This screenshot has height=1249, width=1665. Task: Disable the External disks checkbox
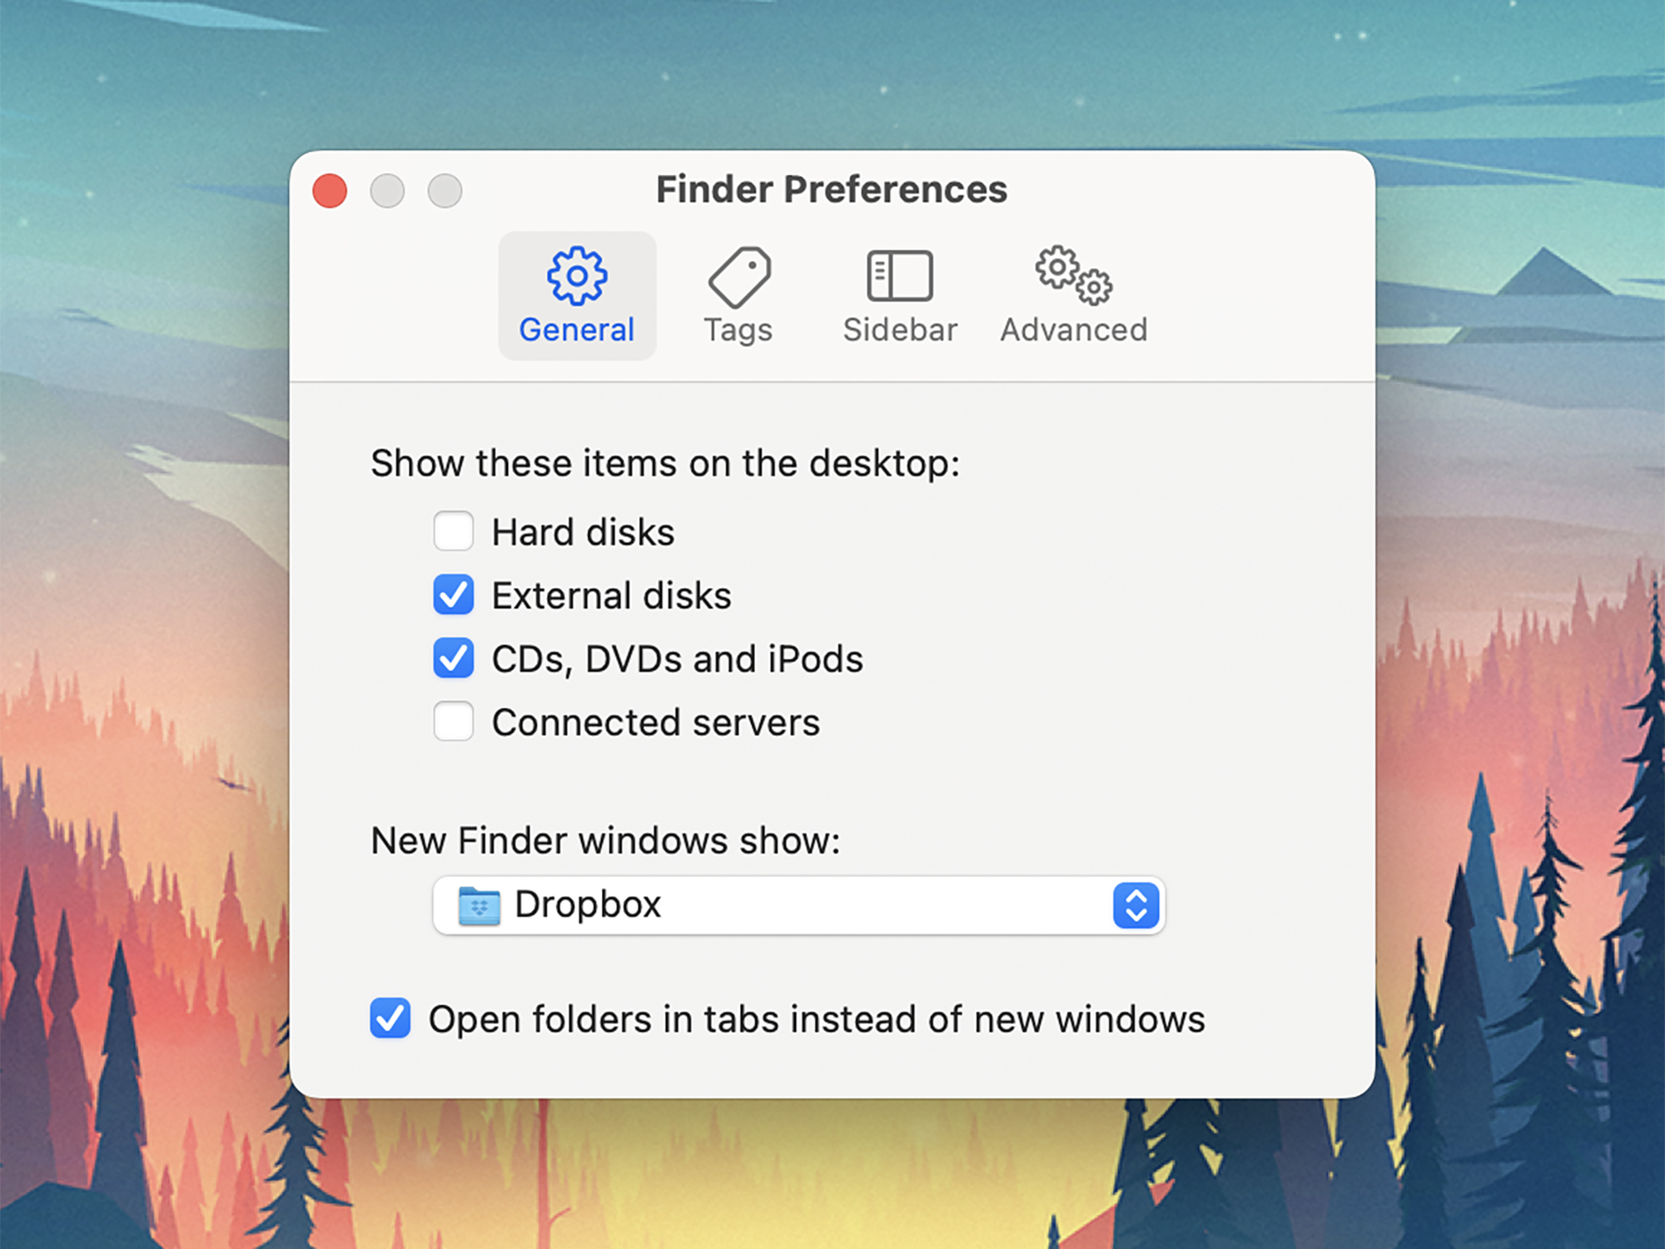point(454,595)
